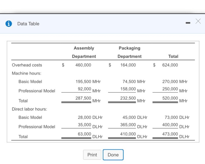Click total overhead cost 624,000
The image size is (205, 164).
point(170,65)
